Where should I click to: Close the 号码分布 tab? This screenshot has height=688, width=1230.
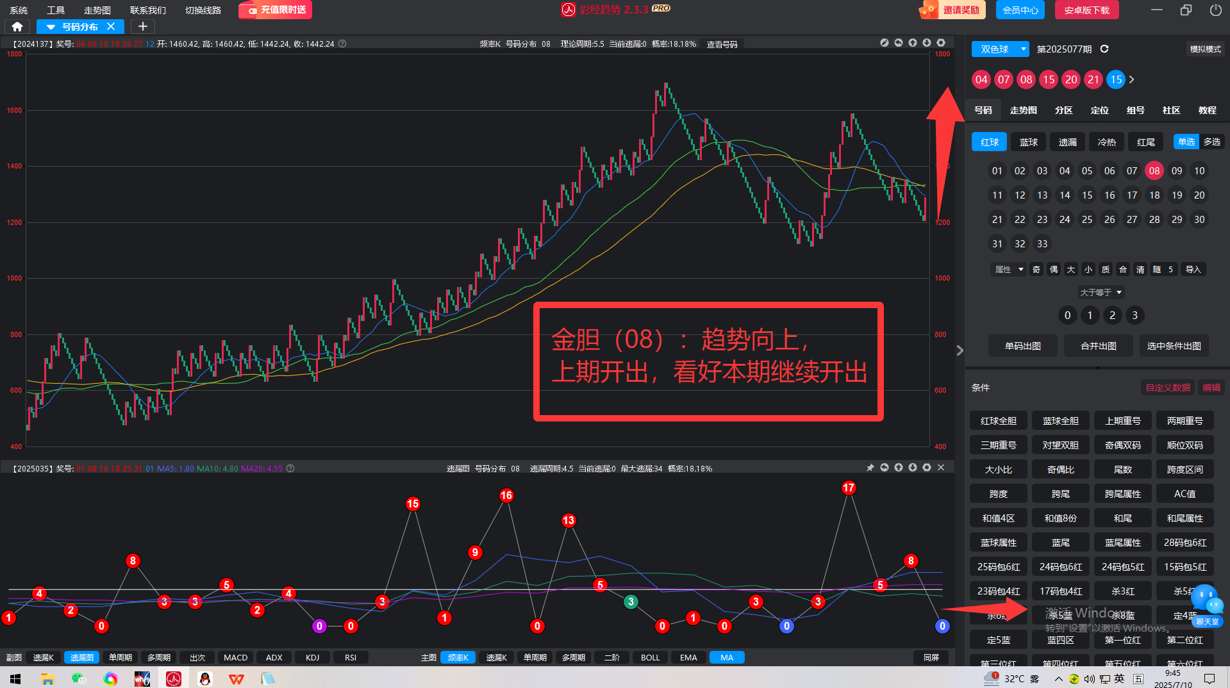pyautogui.click(x=111, y=26)
